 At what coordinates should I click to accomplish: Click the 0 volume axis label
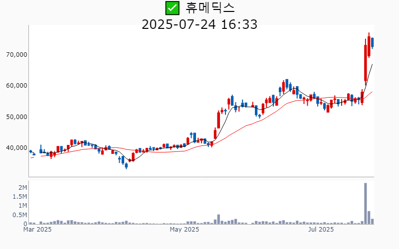tap(25, 224)
